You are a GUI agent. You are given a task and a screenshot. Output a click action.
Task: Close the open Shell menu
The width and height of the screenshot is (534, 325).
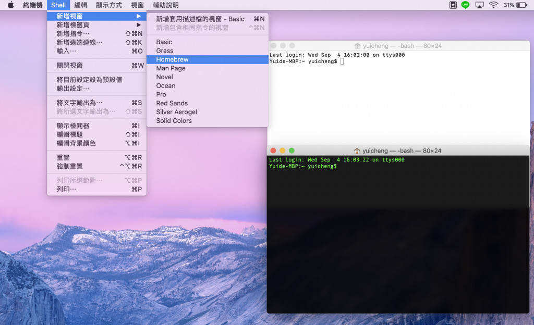58,5
